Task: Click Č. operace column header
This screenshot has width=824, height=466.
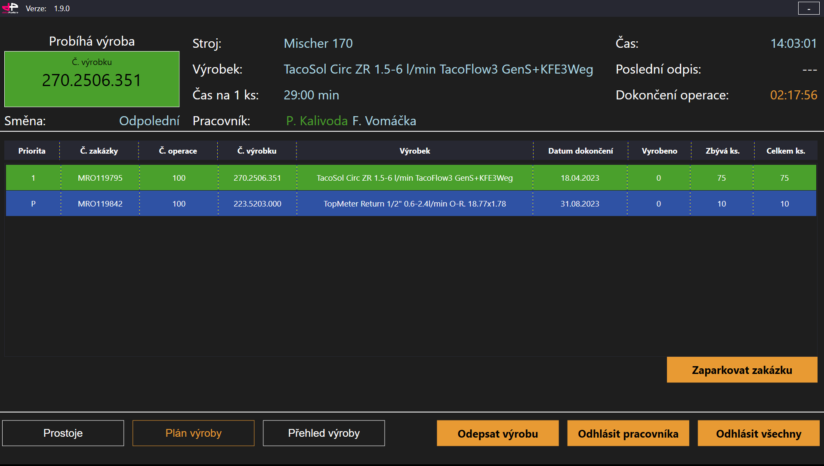Action: click(x=178, y=151)
